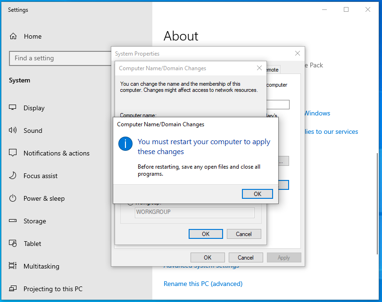Open Rename this PC (advanced) link
382x302 pixels.
203,284
